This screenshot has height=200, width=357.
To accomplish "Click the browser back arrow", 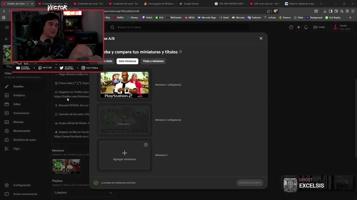I will (x=4, y=11).
